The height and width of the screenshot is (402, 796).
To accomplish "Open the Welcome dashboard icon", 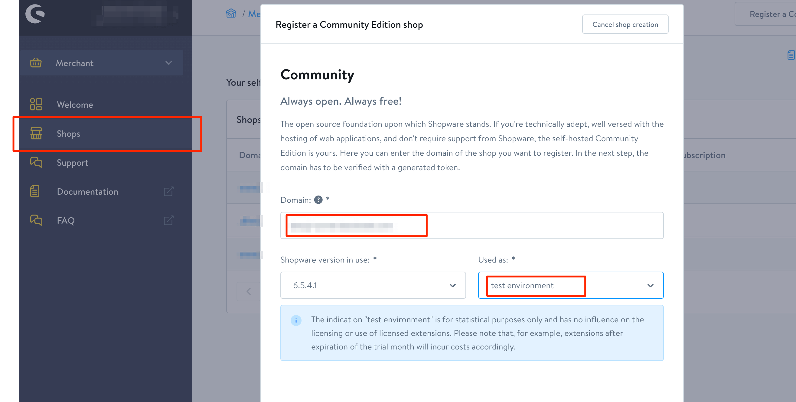I will (36, 104).
